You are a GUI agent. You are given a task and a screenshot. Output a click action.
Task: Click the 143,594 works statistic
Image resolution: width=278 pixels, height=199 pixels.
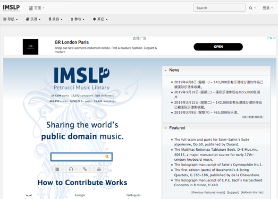point(60,96)
